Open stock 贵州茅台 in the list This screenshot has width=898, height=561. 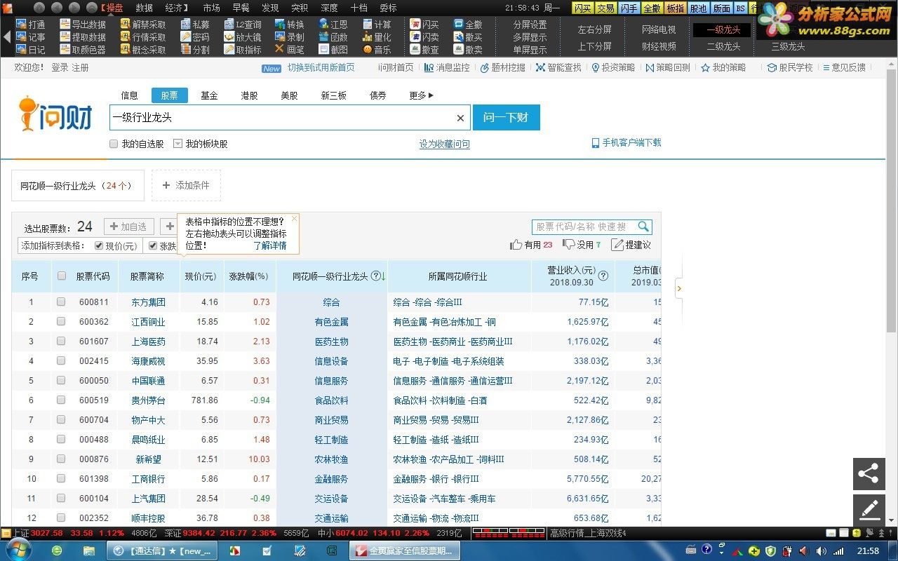coord(148,400)
